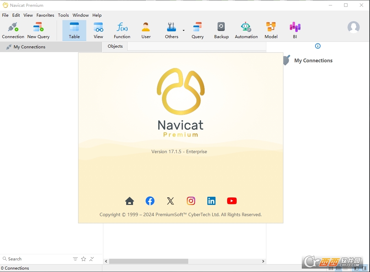Select the Table toolbar button

click(74, 30)
